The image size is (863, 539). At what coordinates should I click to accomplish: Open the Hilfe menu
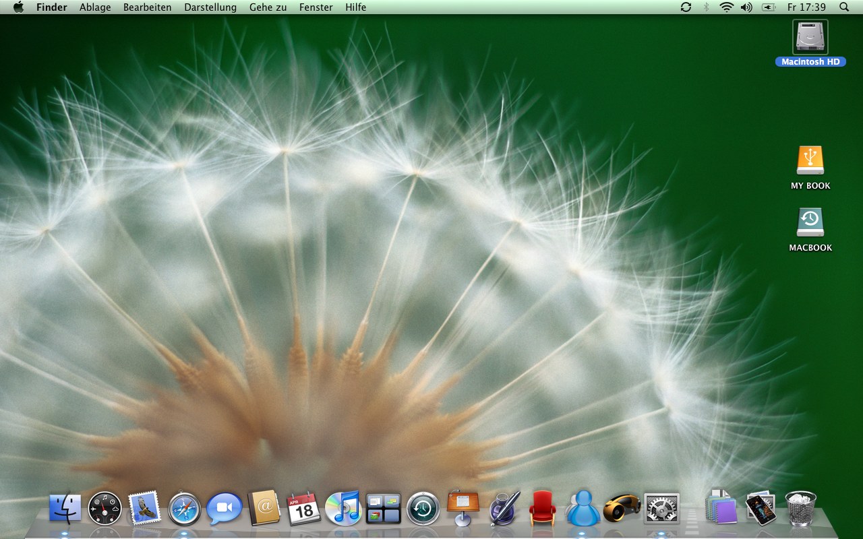pos(356,7)
